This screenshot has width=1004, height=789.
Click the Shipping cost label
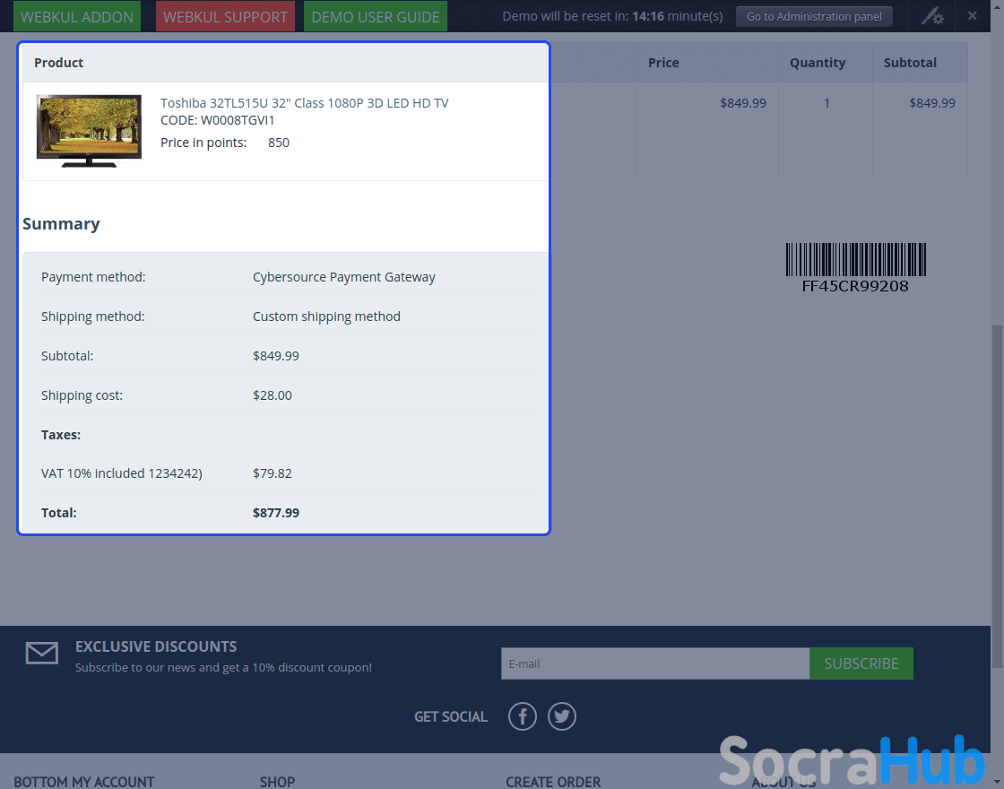coord(82,395)
